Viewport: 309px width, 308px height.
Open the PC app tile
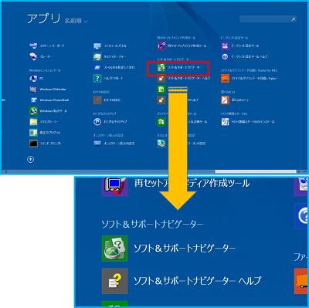(36, 79)
